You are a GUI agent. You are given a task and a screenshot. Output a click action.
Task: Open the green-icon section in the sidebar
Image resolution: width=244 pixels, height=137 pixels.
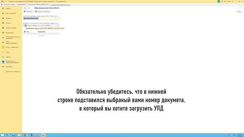[8, 57]
